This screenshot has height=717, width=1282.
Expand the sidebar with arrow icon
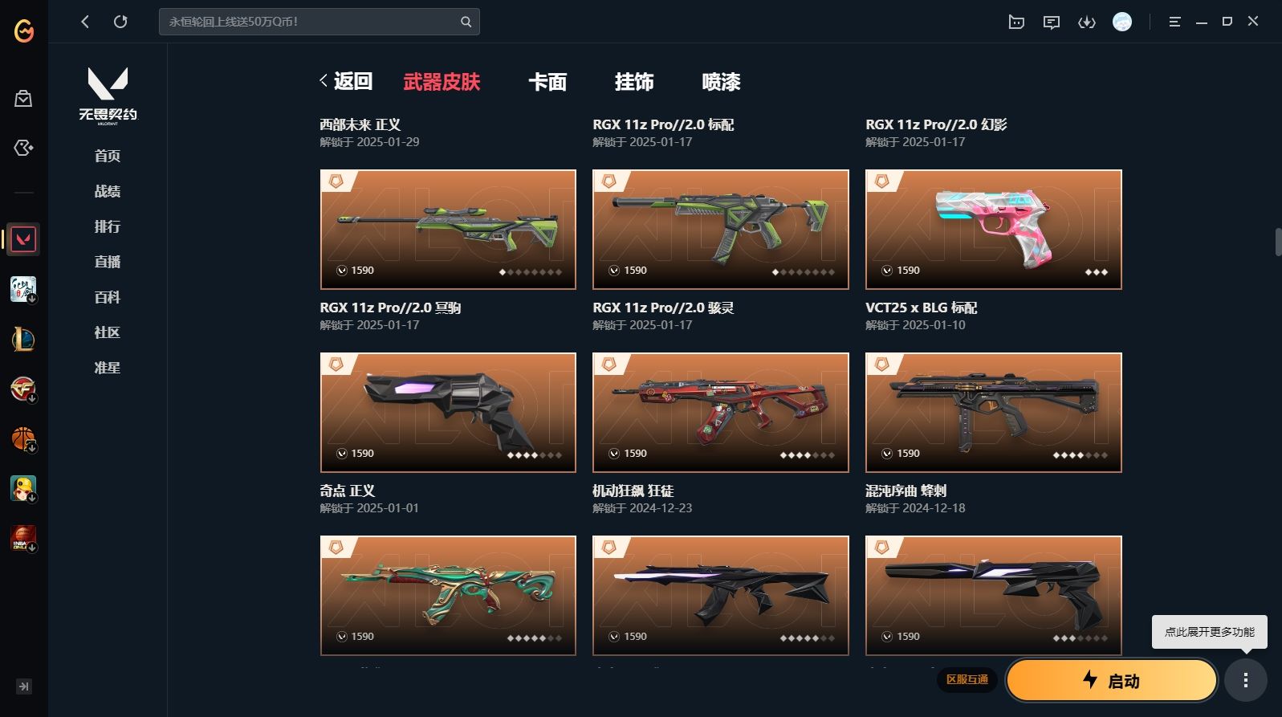pyautogui.click(x=24, y=686)
